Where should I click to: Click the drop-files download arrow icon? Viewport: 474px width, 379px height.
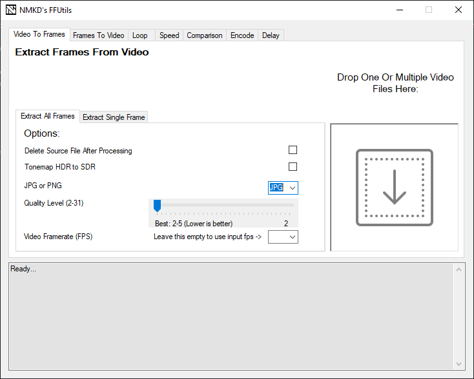pos(395,188)
